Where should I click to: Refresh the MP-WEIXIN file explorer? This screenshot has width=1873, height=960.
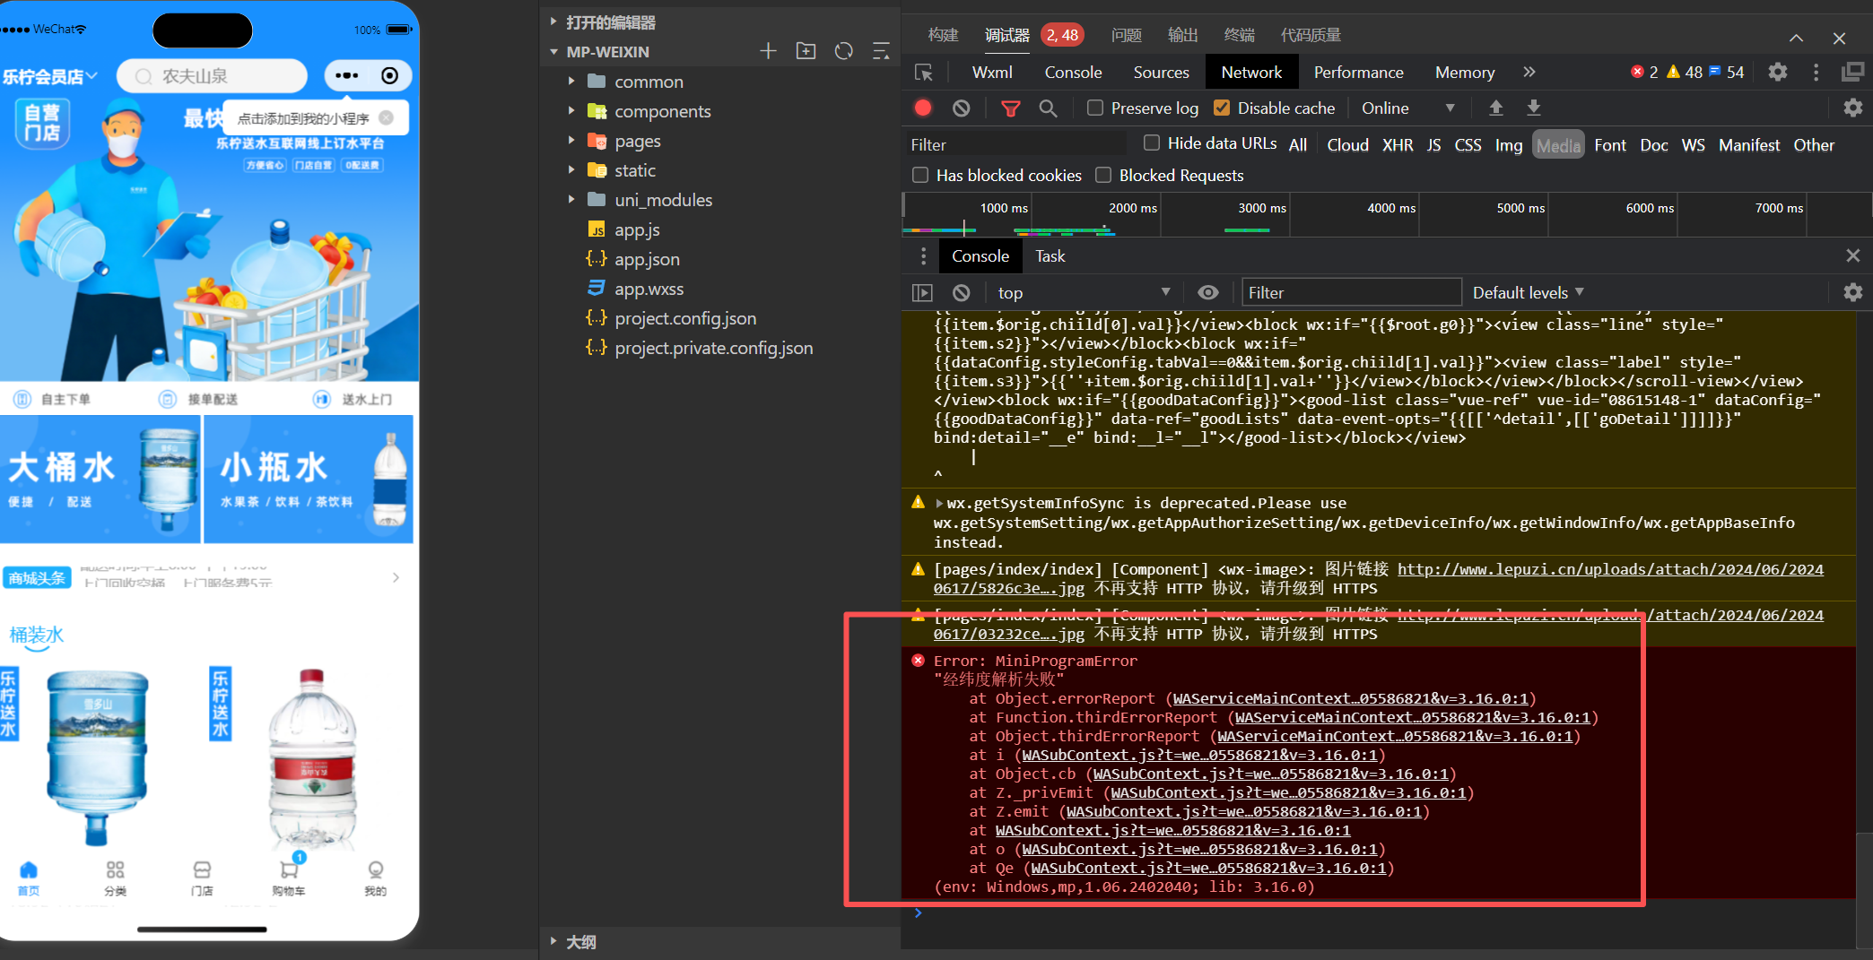(x=843, y=51)
